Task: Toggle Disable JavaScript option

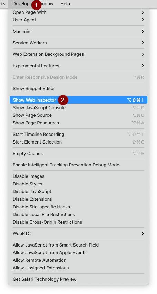Action: click(x=78, y=192)
